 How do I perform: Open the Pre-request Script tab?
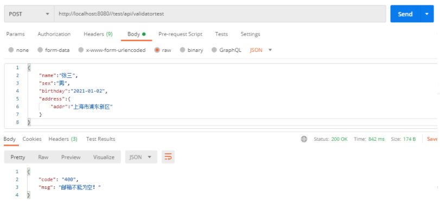(x=180, y=34)
